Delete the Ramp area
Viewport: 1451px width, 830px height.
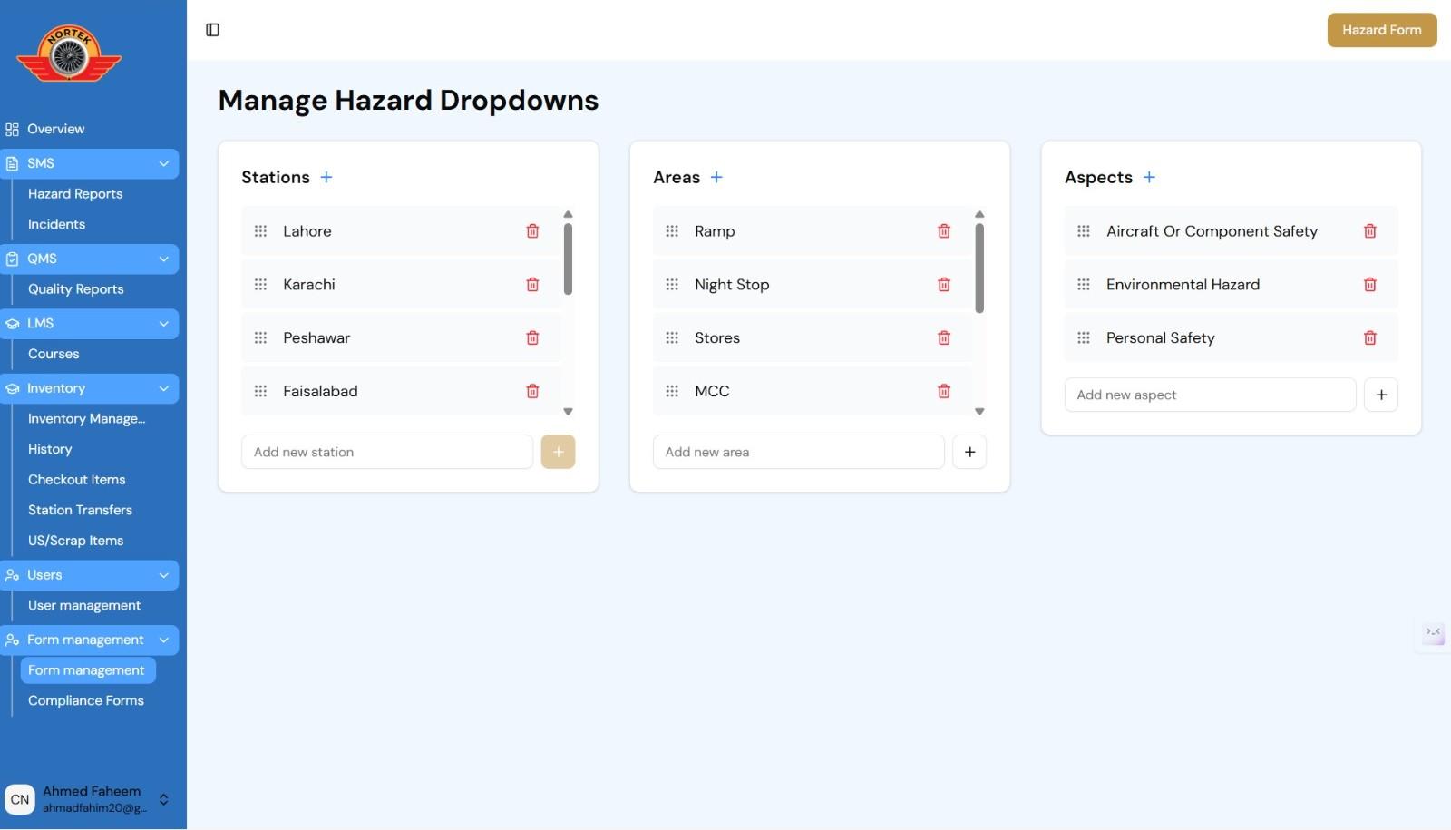944,231
